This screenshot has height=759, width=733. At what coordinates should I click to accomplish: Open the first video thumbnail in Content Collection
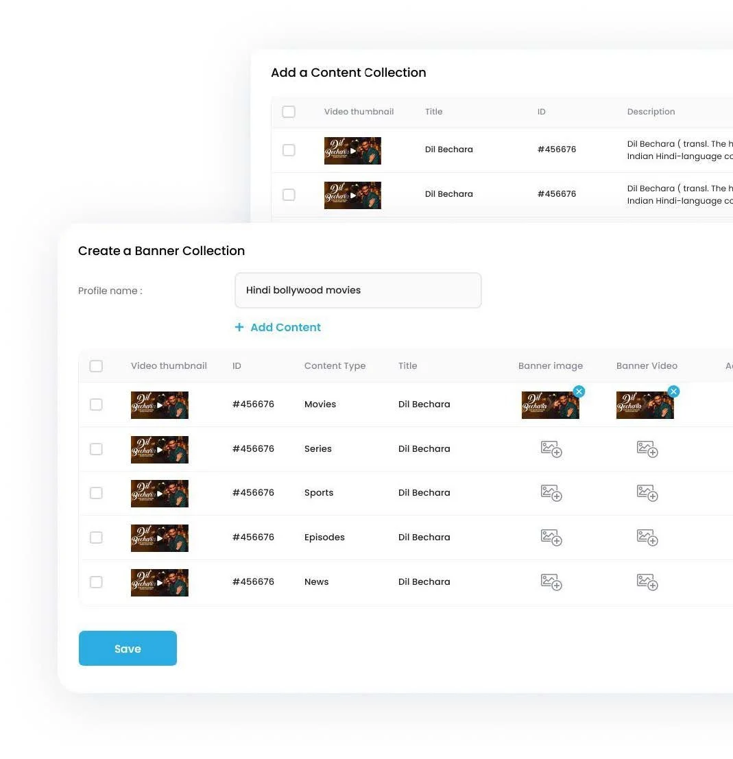click(352, 151)
